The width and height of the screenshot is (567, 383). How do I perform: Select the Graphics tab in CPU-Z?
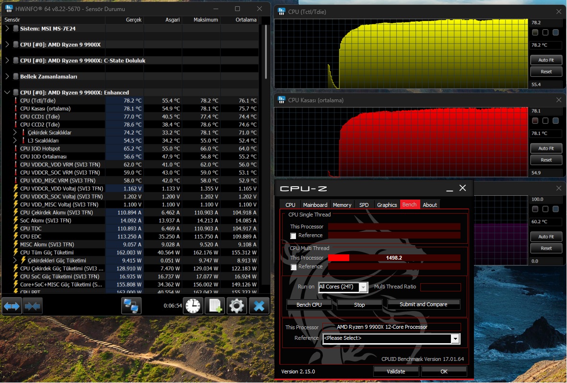387,205
